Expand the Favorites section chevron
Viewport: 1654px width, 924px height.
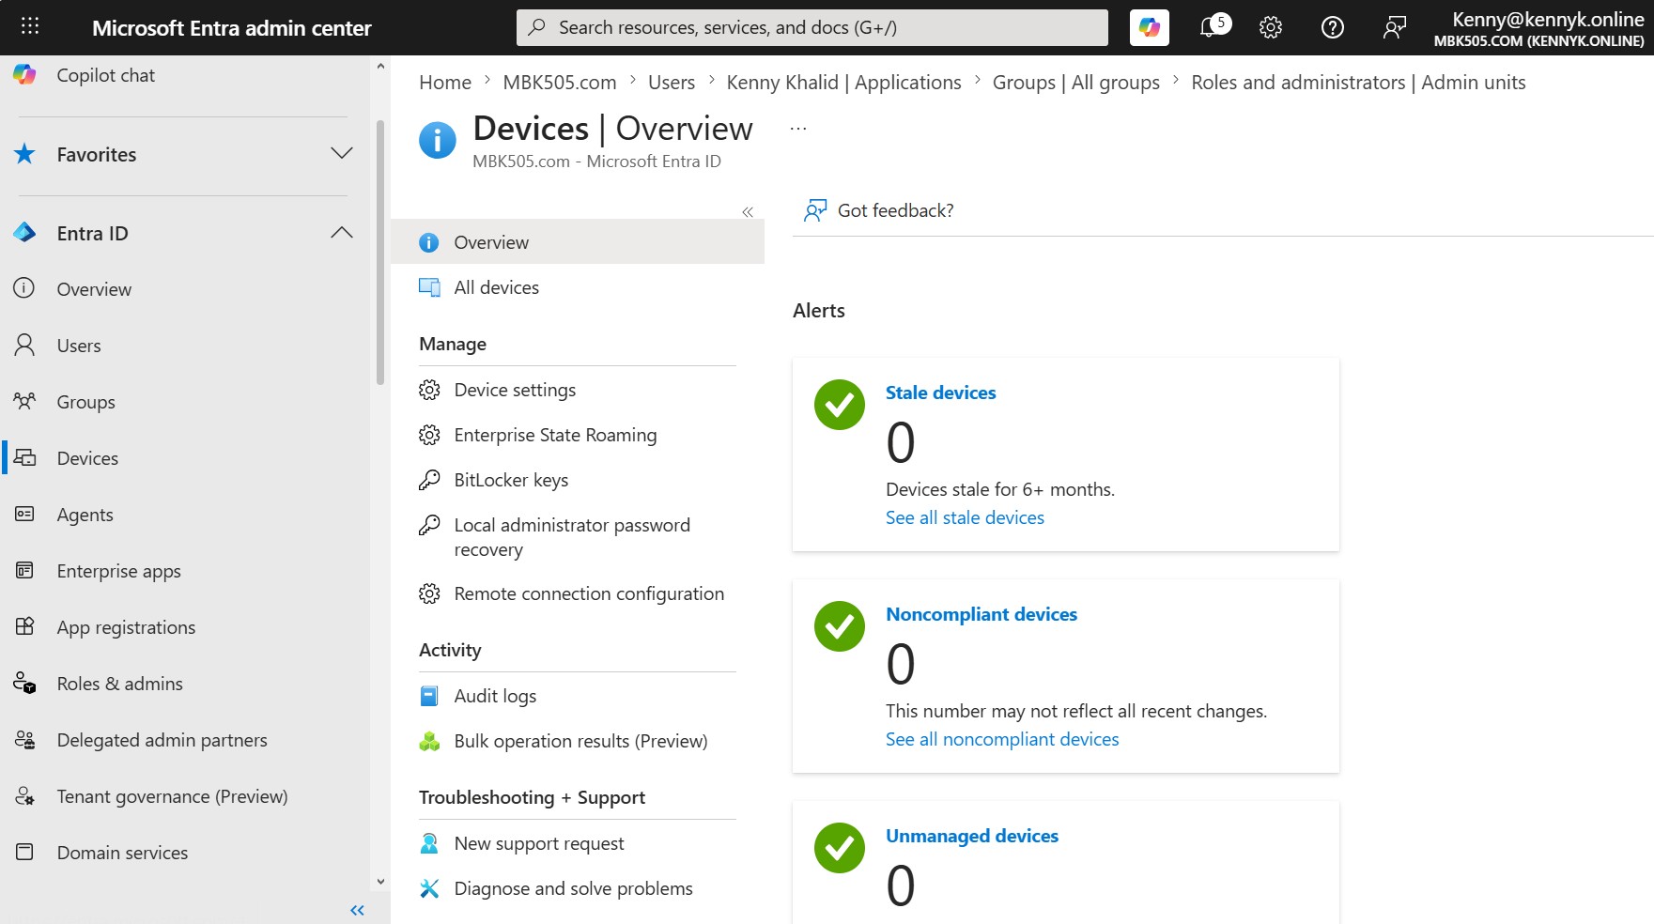(x=342, y=153)
